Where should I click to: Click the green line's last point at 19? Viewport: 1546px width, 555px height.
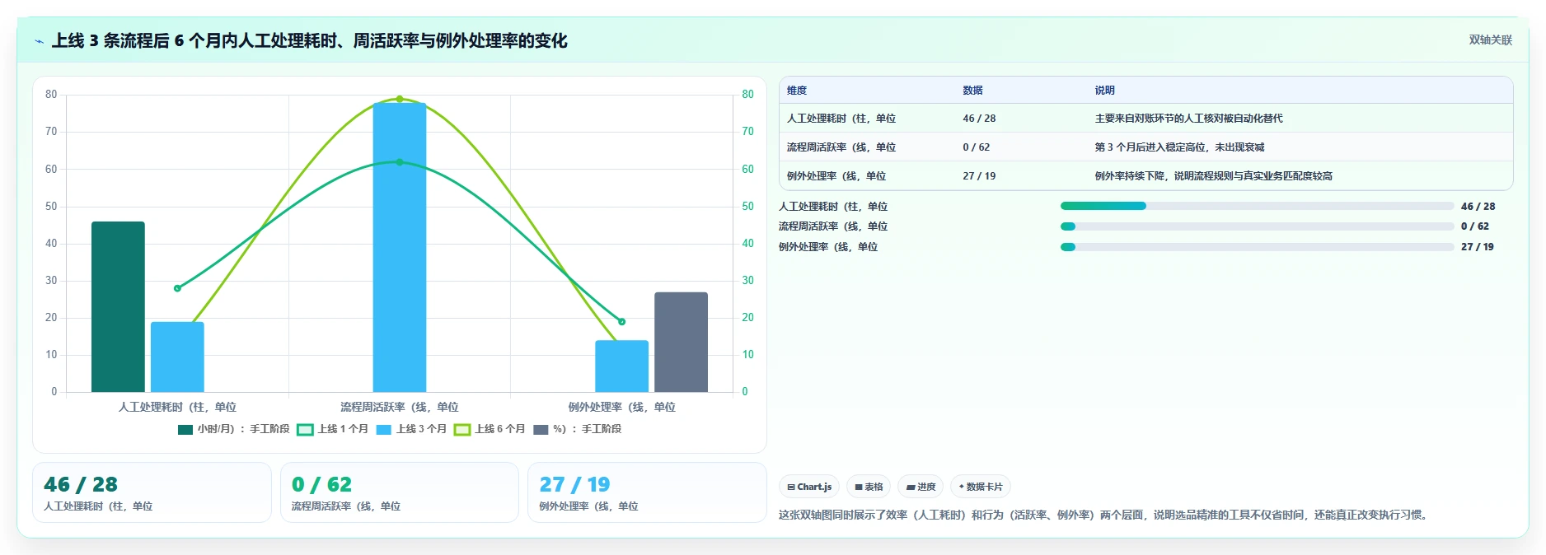621,322
